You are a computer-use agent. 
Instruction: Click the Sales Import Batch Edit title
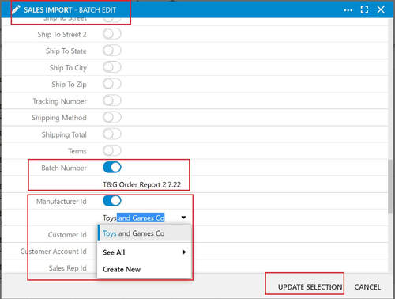[x=70, y=10]
